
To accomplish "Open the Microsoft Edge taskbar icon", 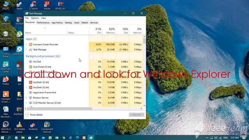I will (77, 138).
